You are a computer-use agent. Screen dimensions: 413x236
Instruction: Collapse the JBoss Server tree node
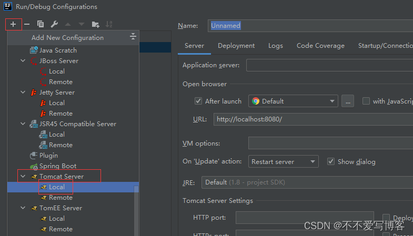[23, 61]
